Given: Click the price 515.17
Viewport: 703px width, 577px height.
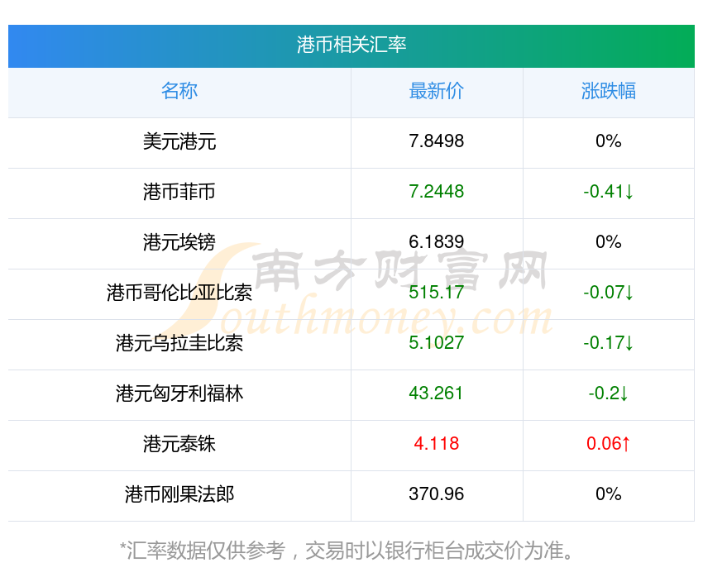Looking at the screenshot, I should tap(436, 293).
